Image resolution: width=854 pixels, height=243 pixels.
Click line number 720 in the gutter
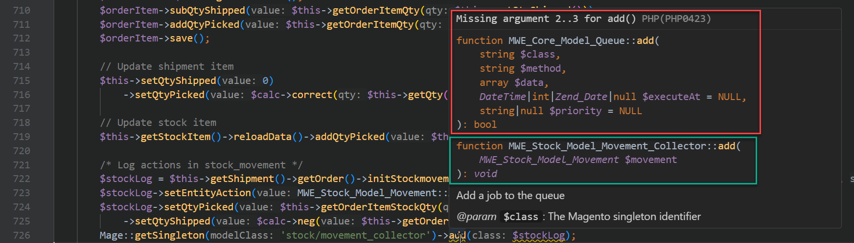[x=22, y=151]
